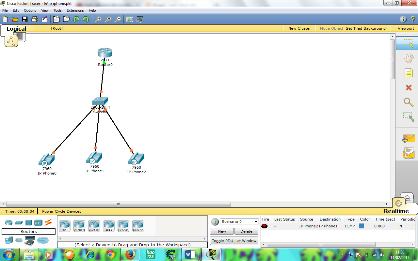Click the Undo green arrow icon
This screenshot has height=261, width=418.
click(x=76, y=19)
